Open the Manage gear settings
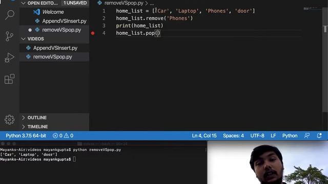 point(9,120)
